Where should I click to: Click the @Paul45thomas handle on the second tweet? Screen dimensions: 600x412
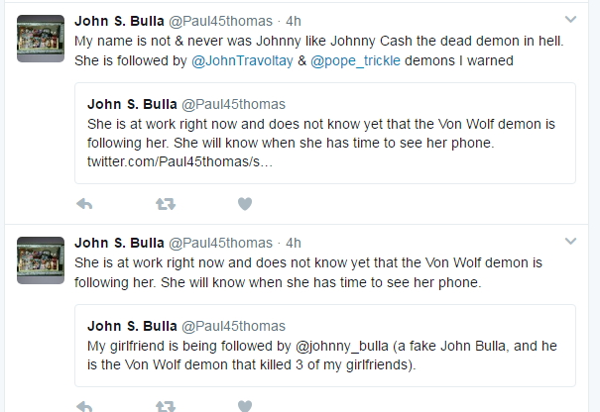(221, 243)
